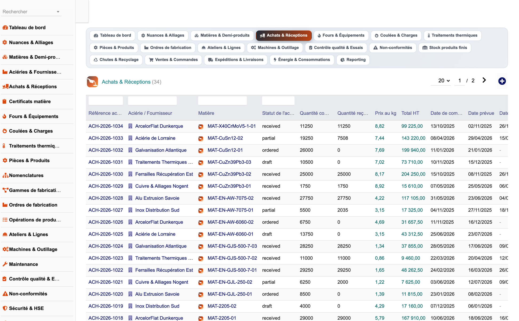This screenshot has height=321, width=519.
Task: Open the Matières & Demi-produits tab
Action: click(x=222, y=35)
